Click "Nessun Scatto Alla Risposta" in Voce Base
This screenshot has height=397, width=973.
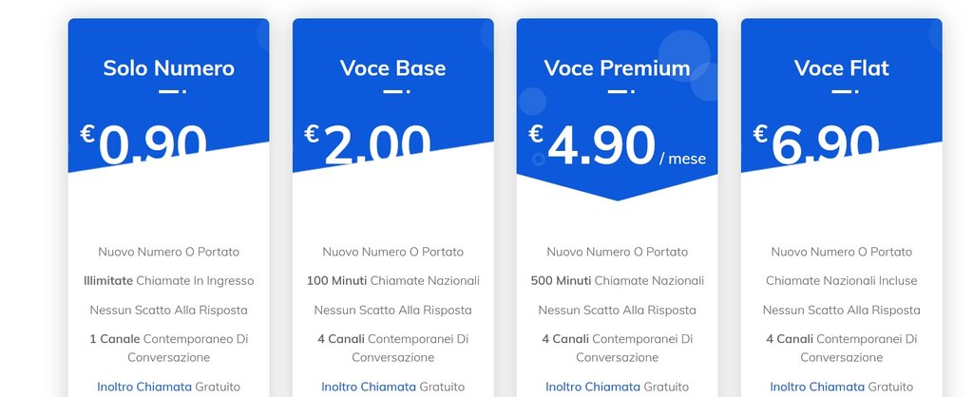pyautogui.click(x=392, y=311)
